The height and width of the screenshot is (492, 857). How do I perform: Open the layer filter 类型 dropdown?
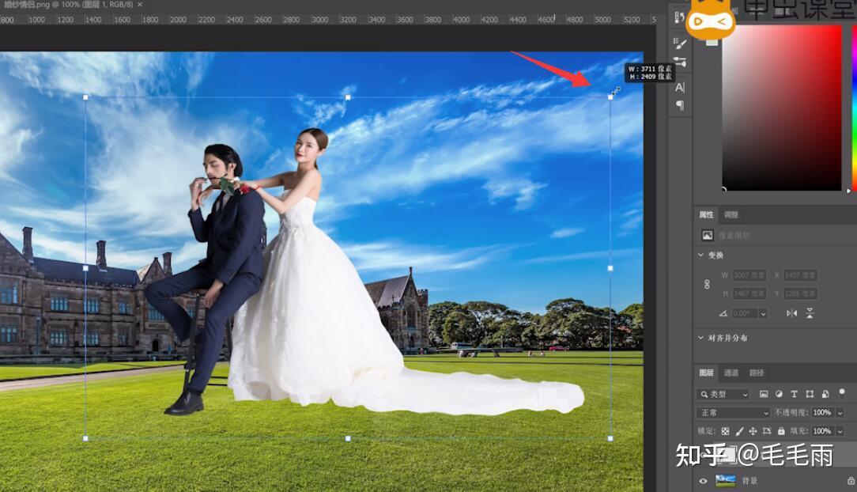click(723, 394)
